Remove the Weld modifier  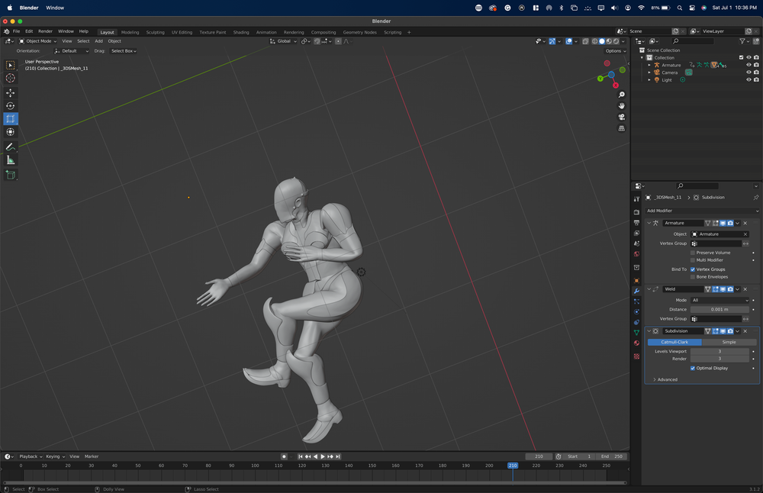[x=745, y=289]
